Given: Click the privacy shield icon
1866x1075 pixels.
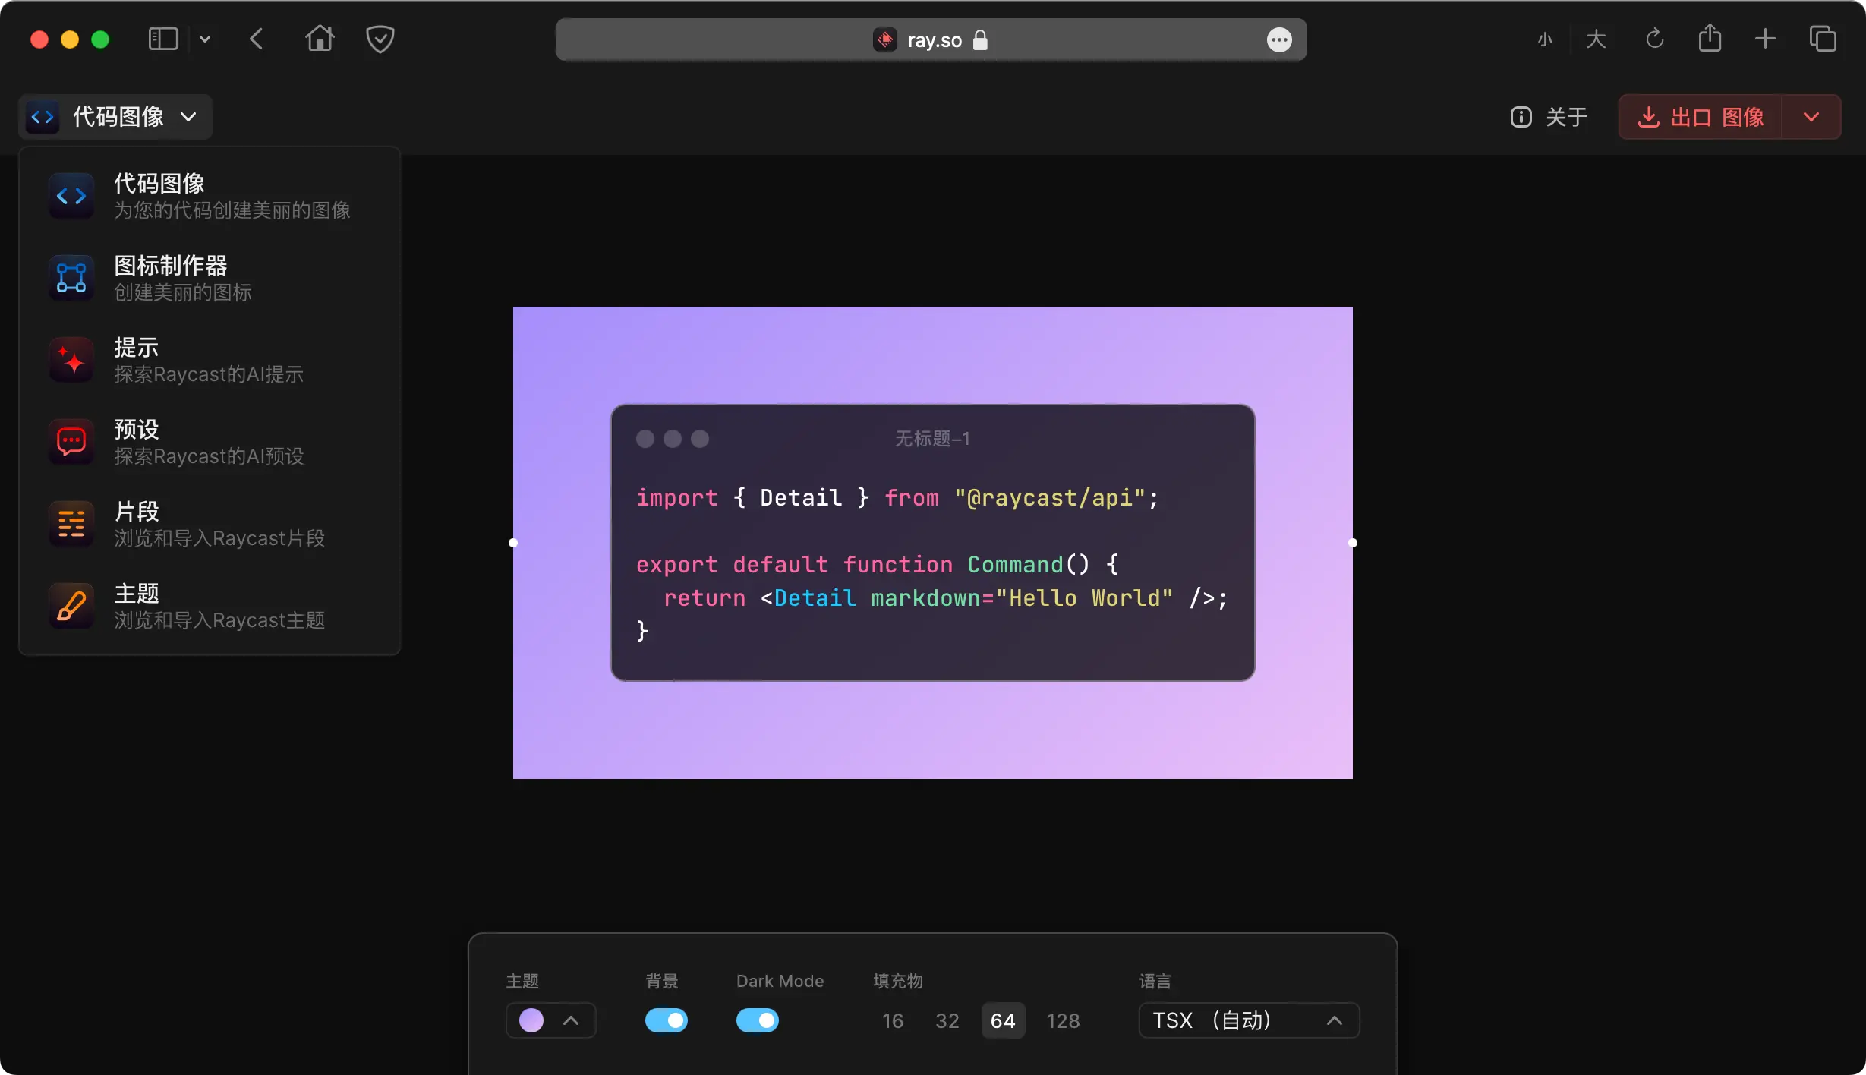Looking at the screenshot, I should tap(380, 39).
